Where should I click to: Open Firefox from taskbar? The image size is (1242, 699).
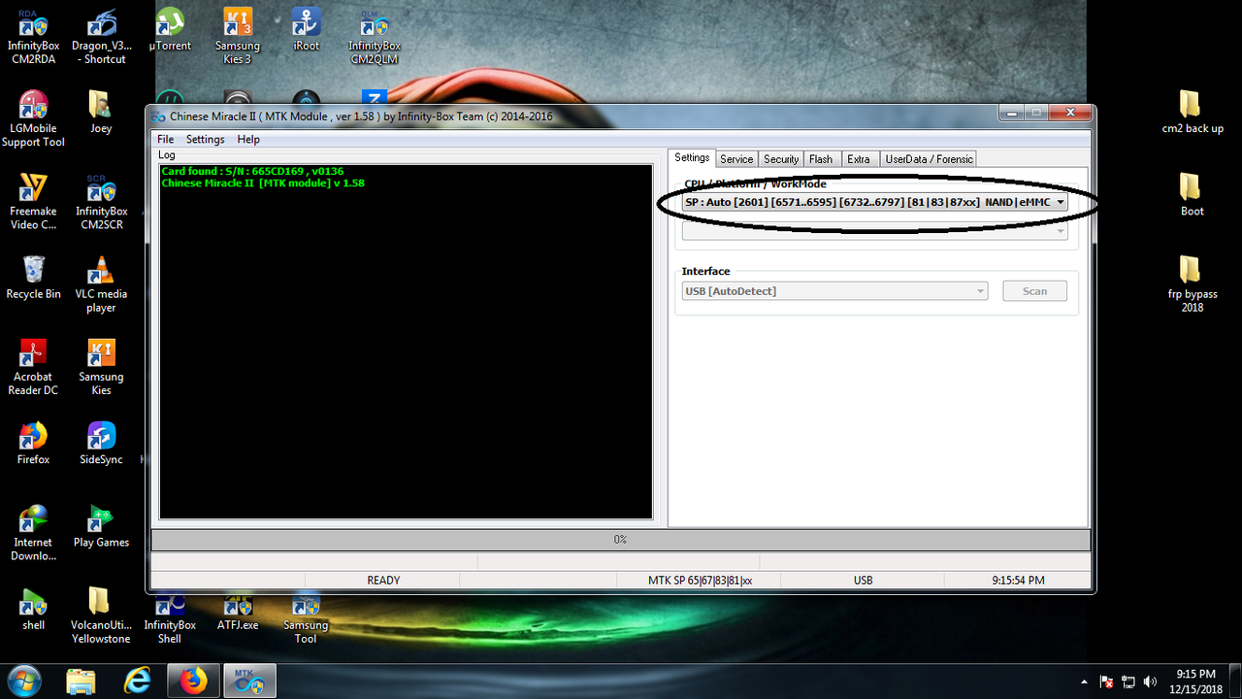(x=194, y=681)
